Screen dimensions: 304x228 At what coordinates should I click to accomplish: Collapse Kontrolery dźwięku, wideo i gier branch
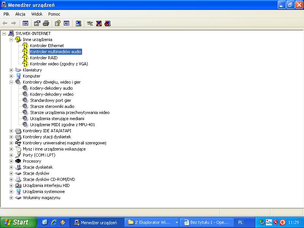tap(11, 82)
